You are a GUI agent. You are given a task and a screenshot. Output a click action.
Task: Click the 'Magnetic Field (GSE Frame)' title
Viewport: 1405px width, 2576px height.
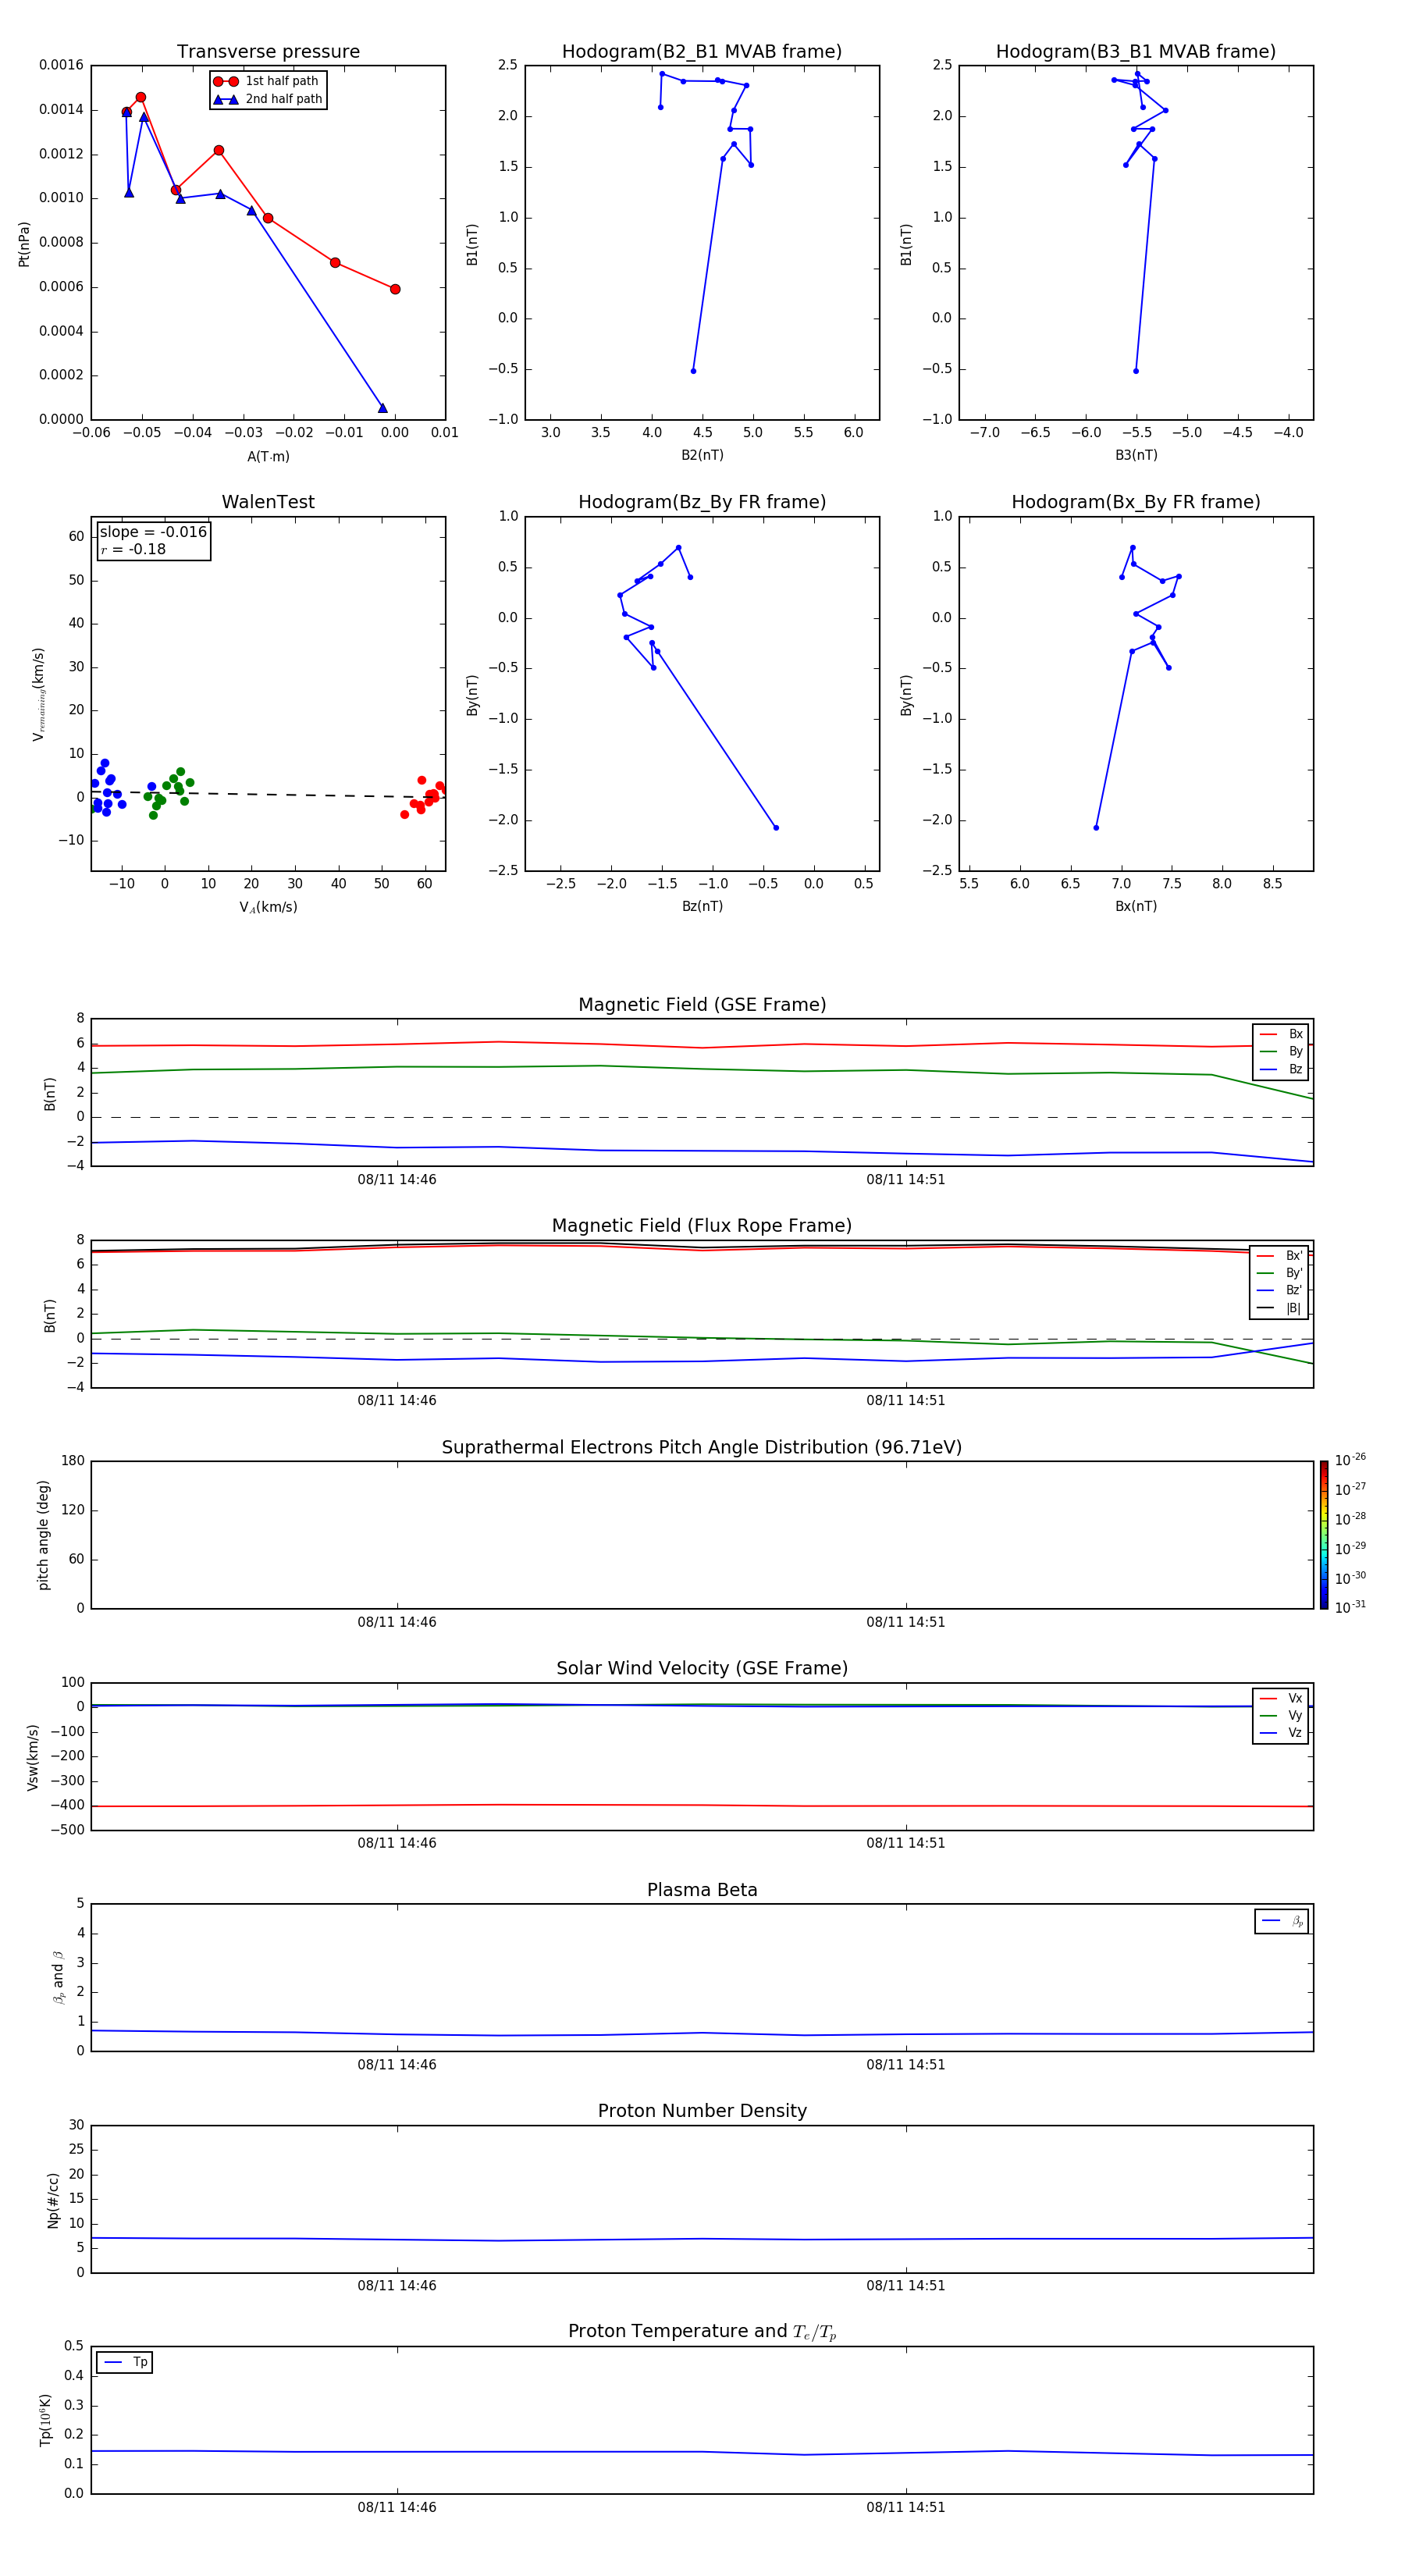coord(702,1004)
